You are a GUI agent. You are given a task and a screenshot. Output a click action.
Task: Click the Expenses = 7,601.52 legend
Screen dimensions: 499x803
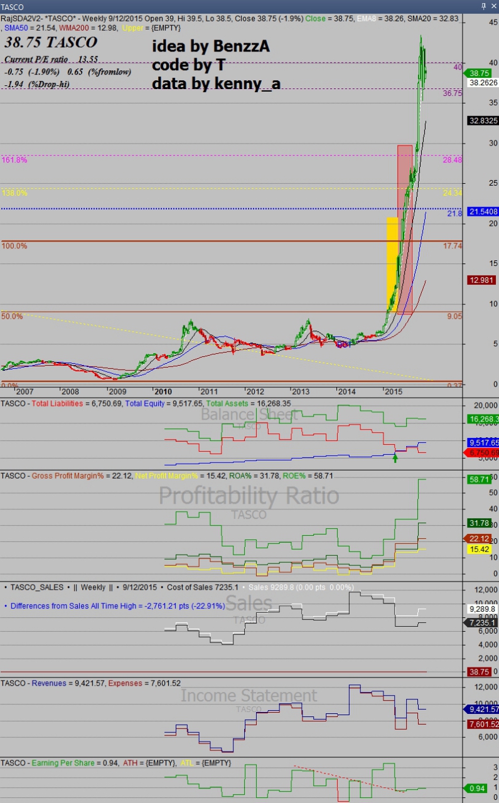tap(144, 683)
